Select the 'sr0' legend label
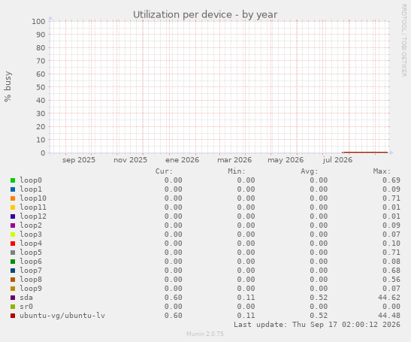Screen dimensions: 411x342 pyautogui.click(x=26, y=307)
